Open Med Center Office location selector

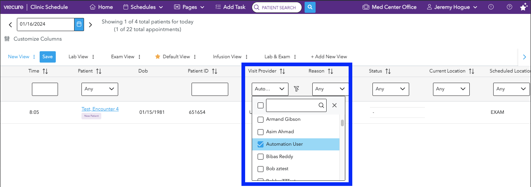click(x=389, y=7)
